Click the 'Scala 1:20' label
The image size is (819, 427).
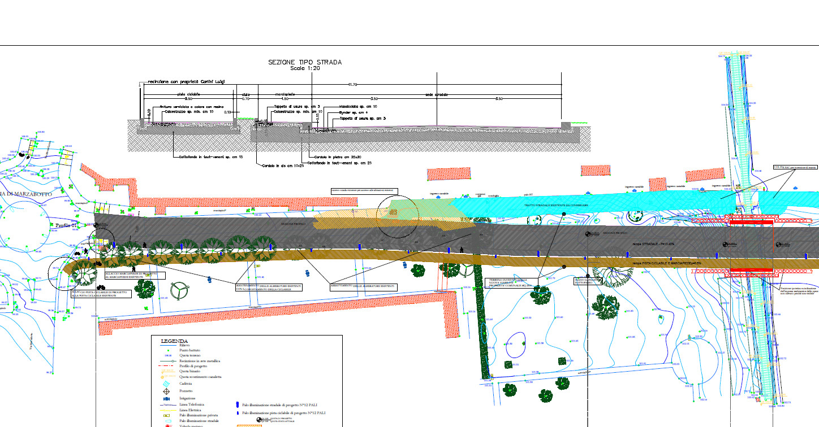pos(305,68)
